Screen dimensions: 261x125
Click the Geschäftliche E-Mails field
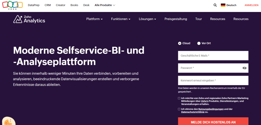tap(213, 56)
